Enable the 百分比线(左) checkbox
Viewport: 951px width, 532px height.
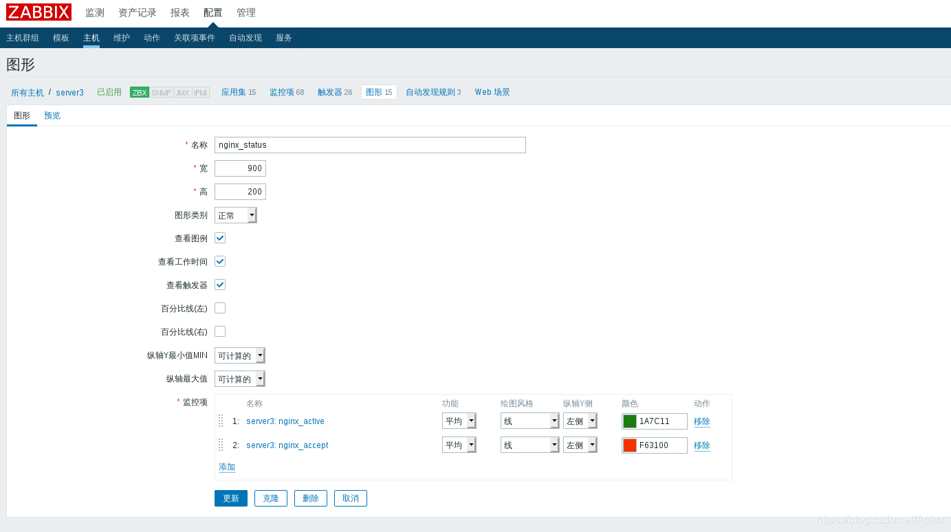tap(220, 308)
